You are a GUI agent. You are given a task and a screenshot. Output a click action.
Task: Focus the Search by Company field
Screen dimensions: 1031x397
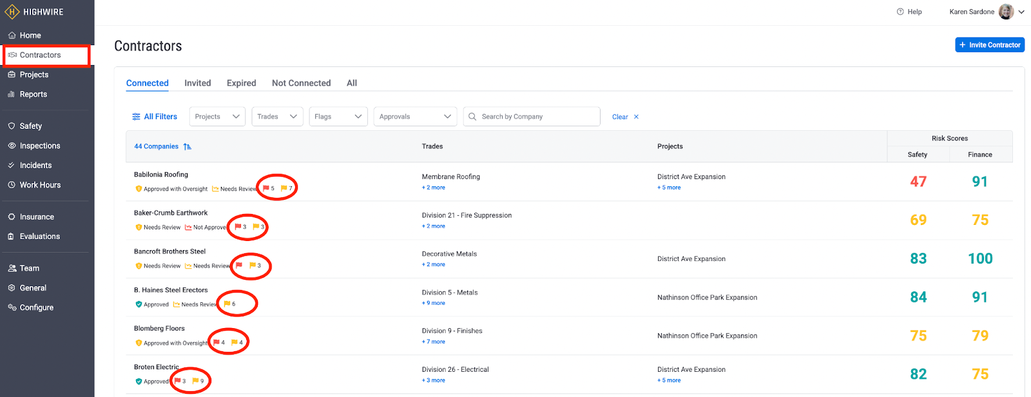[532, 117]
